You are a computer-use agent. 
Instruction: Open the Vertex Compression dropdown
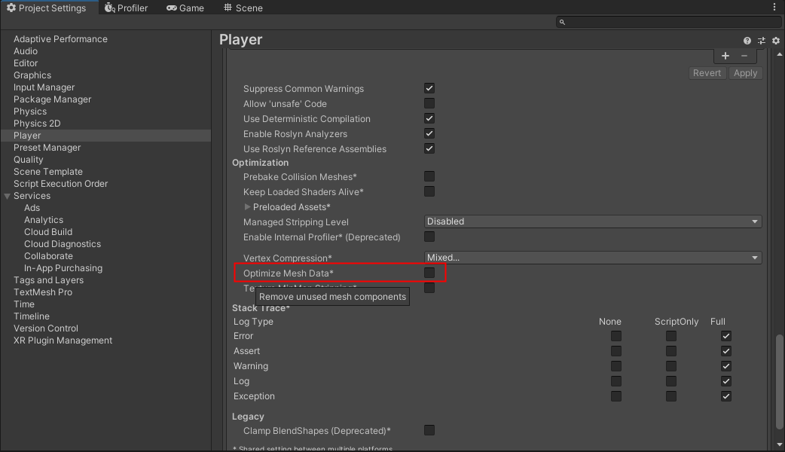593,258
